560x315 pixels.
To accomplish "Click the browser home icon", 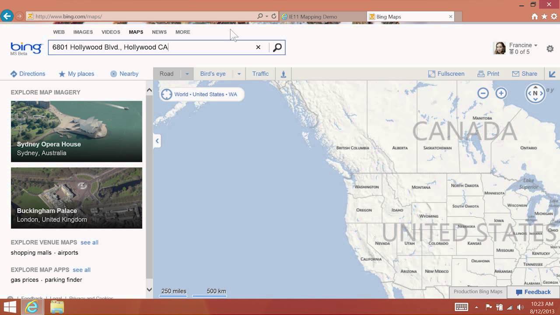I will click(x=535, y=16).
